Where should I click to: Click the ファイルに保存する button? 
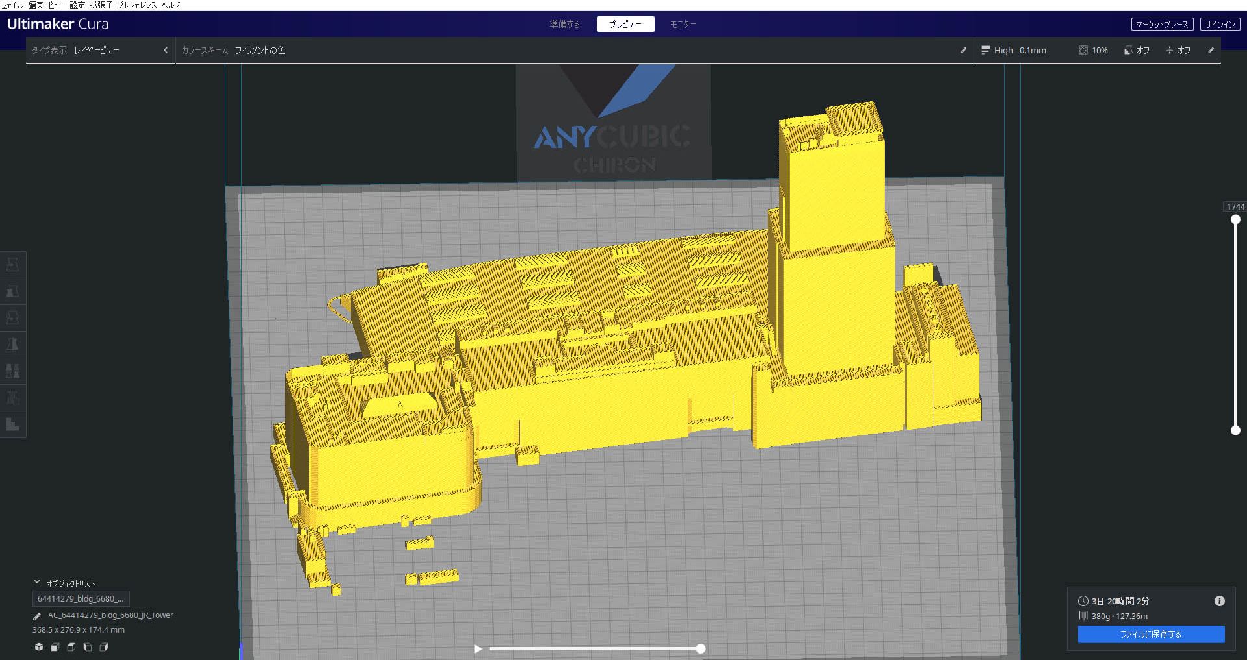pos(1151,634)
